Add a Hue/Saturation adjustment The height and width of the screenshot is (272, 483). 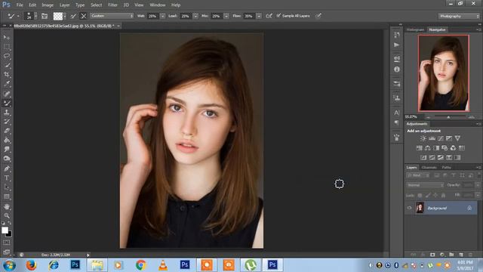pyautogui.click(x=420, y=148)
